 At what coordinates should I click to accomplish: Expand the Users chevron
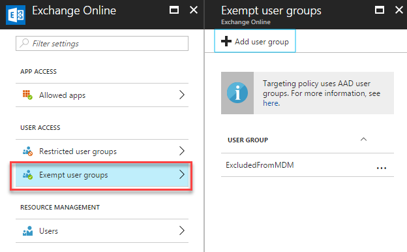coord(182,230)
